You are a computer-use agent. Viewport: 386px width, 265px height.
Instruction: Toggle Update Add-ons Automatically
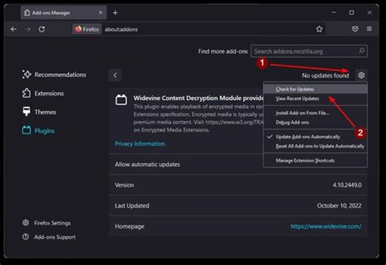click(x=315, y=137)
